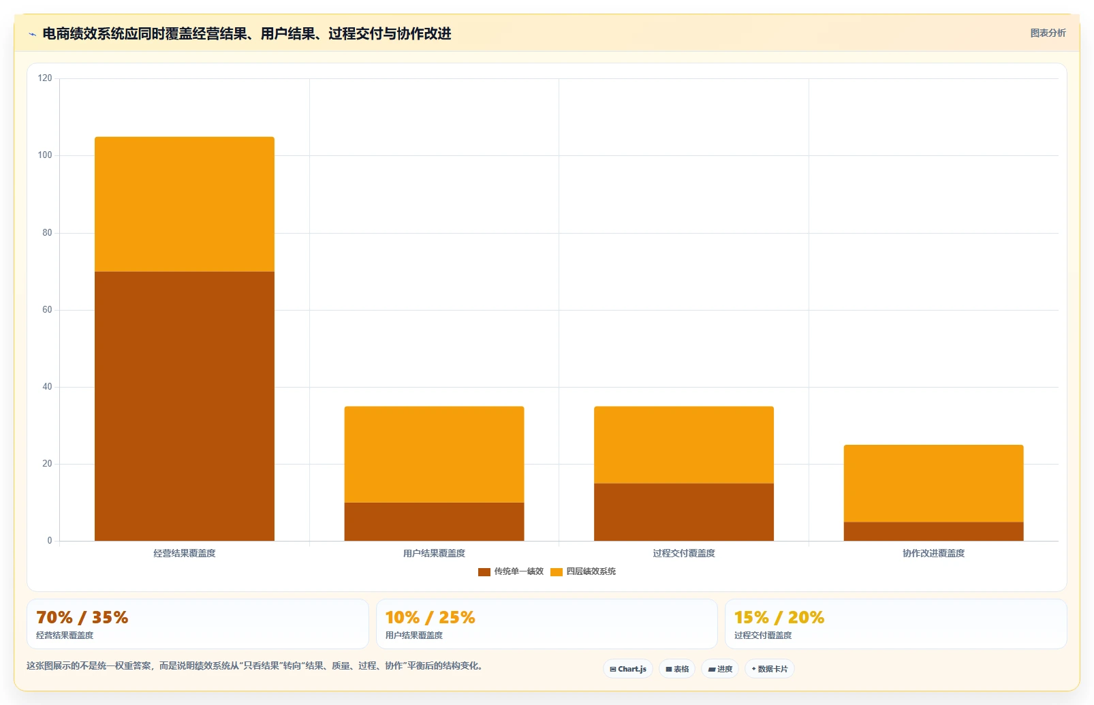Screen dimensions: 1094x705
Task: Click the y-axis value 120
Action: pos(45,78)
